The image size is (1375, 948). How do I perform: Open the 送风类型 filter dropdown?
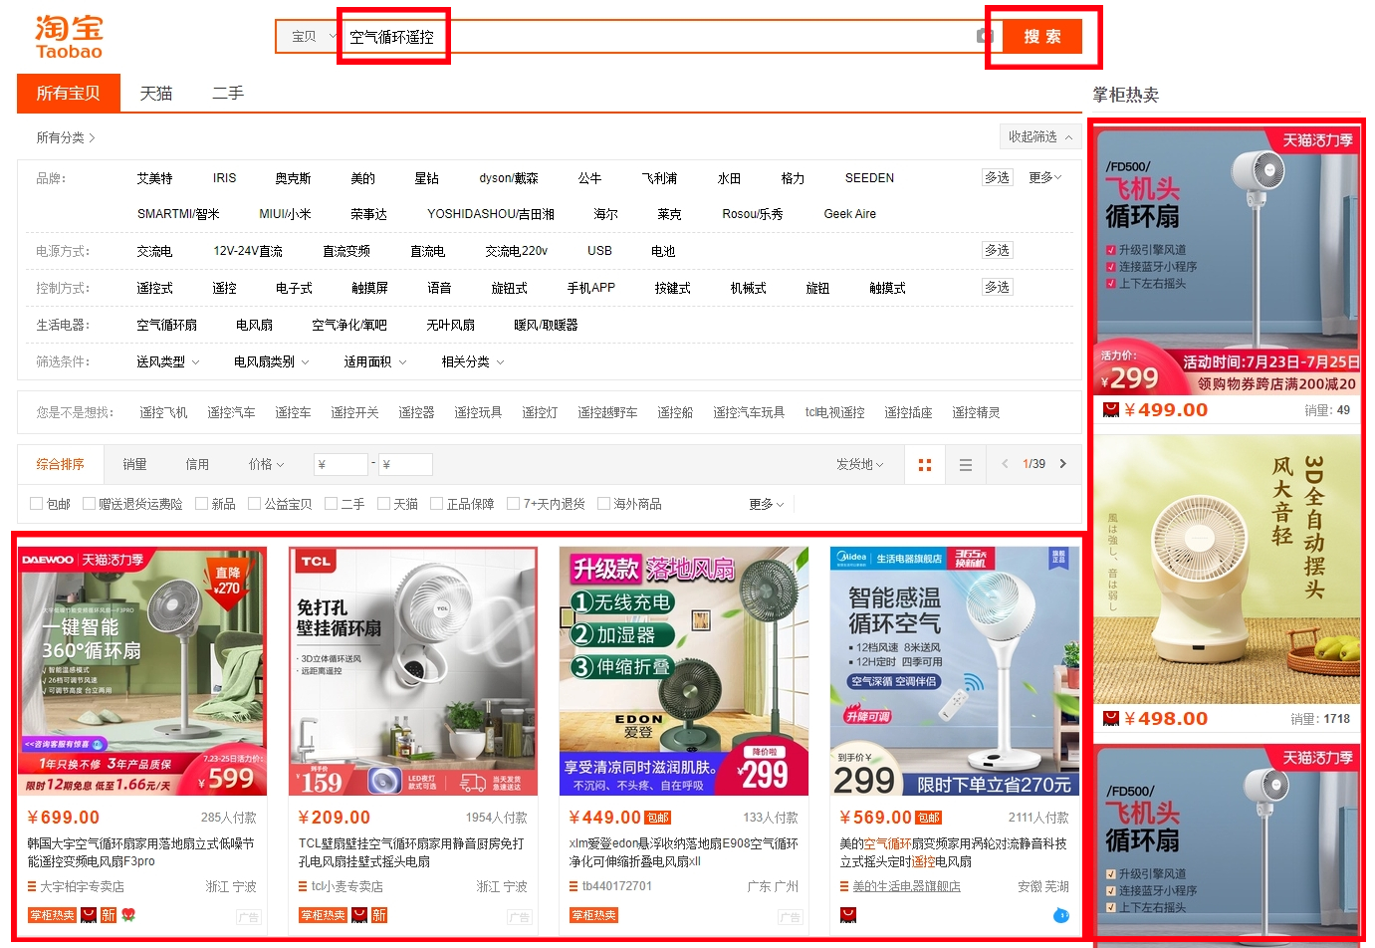[x=168, y=361]
